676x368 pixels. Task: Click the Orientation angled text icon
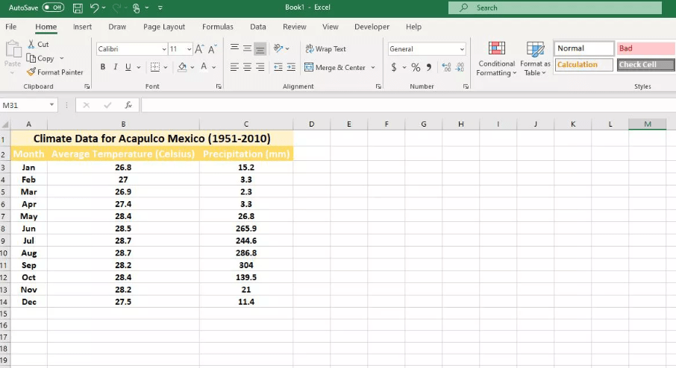pos(278,48)
